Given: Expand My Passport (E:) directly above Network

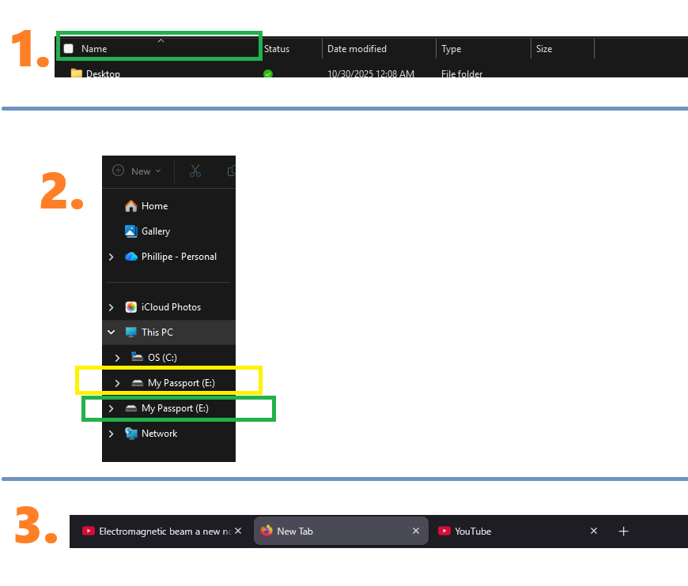Looking at the screenshot, I should [112, 408].
